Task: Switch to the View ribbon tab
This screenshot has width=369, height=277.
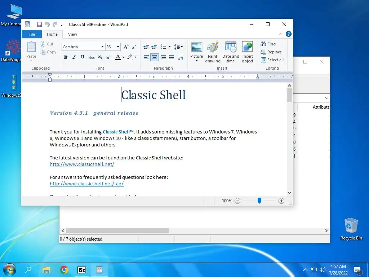Action: coord(72,34)
